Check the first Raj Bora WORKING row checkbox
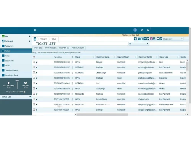 pyautogui.click(x=34, y=67)
